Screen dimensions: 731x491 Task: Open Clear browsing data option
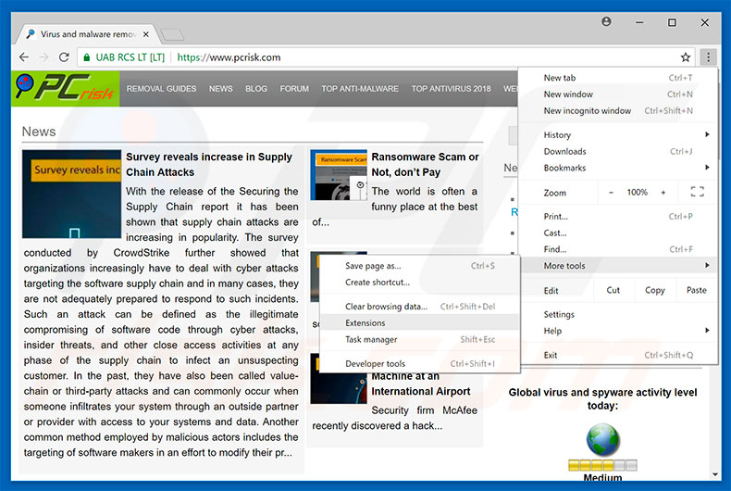[386, 307]
